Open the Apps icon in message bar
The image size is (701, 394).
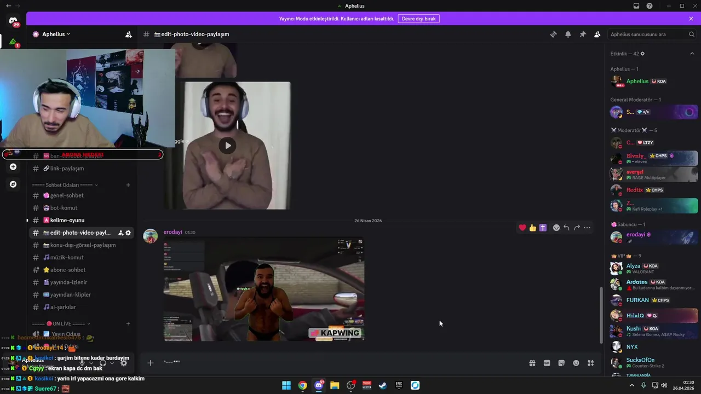point(591,363)
